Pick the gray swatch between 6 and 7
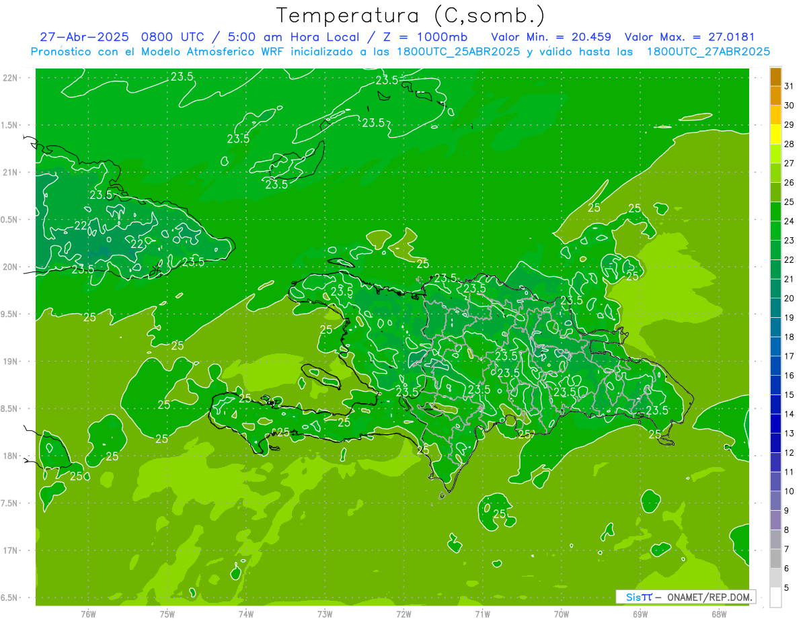This screenshot has height=623, width=807. pos(775,558)
